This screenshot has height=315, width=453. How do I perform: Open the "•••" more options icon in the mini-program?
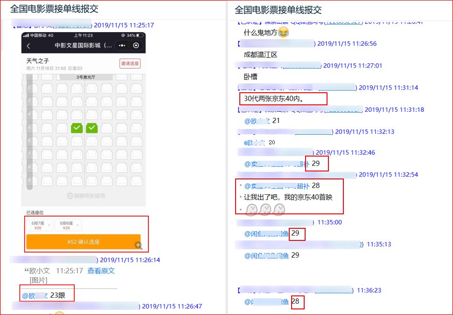pos(122,46)
